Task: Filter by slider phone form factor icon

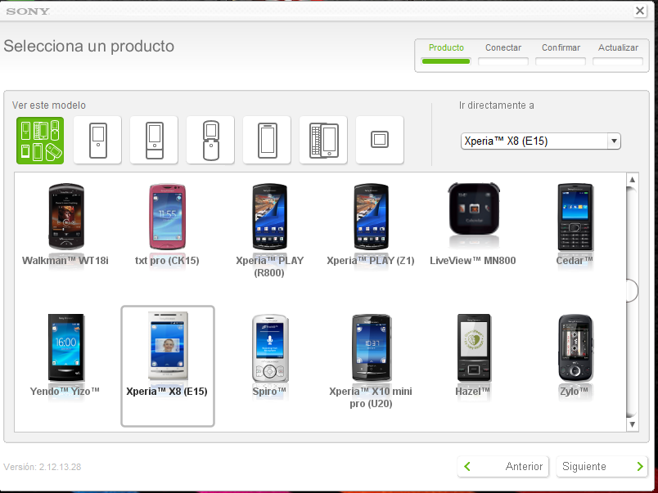Action: click(x=154, y=141)
